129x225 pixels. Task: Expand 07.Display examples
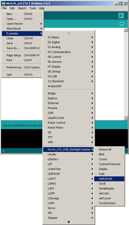(69, 67)
